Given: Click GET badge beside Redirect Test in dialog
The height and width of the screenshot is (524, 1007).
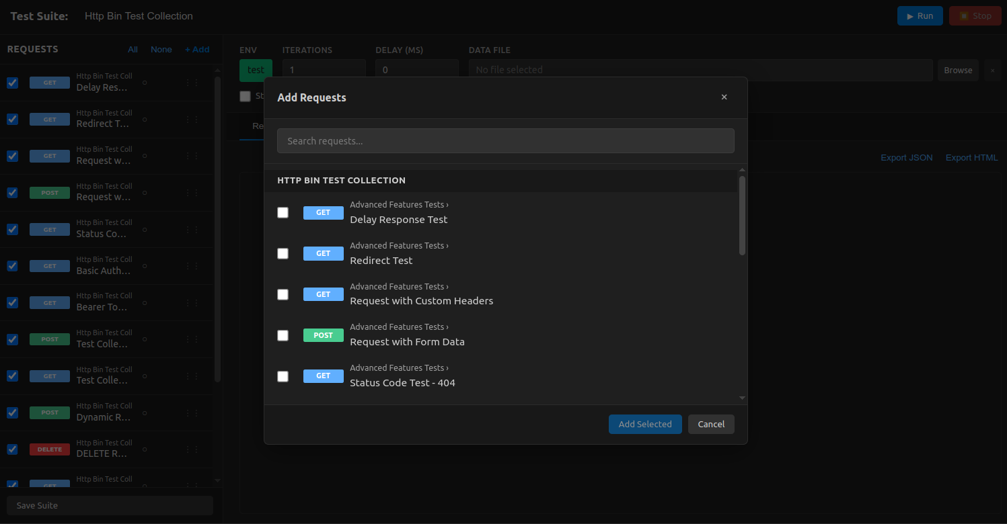Looking at the screenshot, I should [324, 253].
